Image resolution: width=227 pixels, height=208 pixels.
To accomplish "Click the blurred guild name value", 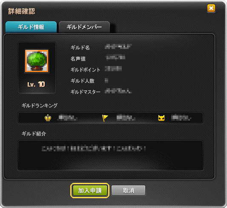I will click(118, 46).
